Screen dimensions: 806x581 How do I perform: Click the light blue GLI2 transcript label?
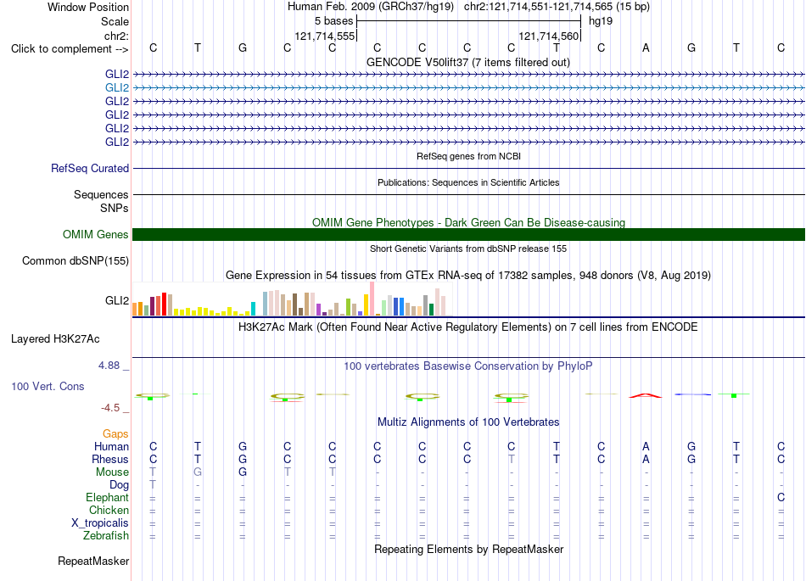tap(117, 88)
